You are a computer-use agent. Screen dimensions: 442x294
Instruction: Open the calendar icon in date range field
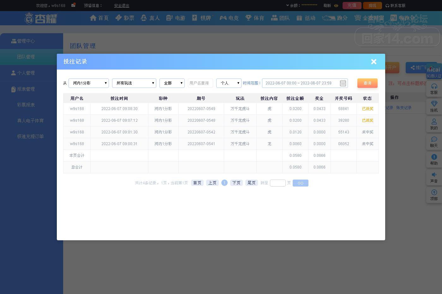[343, 83]
